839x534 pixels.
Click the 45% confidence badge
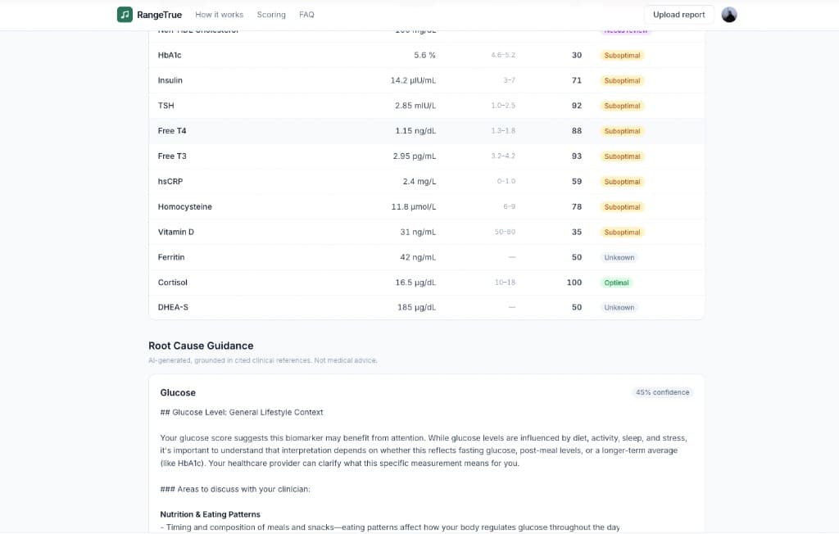point(662,392)
